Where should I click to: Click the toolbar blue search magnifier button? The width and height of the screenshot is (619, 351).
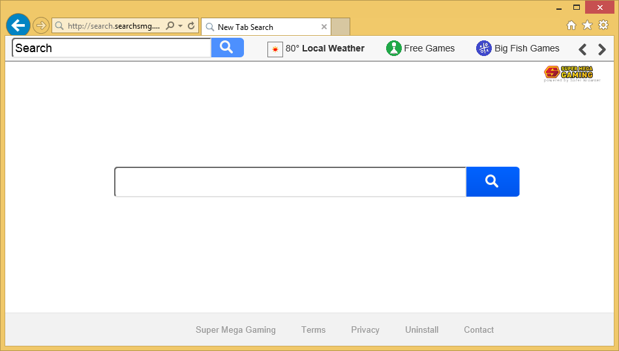227,48
